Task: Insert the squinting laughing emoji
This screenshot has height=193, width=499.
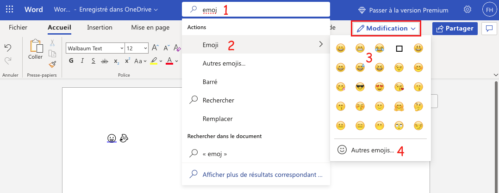Action: coord(379,67)
